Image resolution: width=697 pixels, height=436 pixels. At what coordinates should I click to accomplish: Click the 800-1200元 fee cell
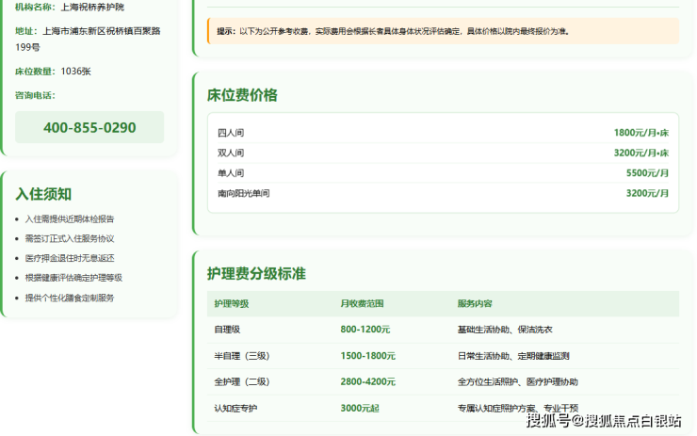pos(365,330)
